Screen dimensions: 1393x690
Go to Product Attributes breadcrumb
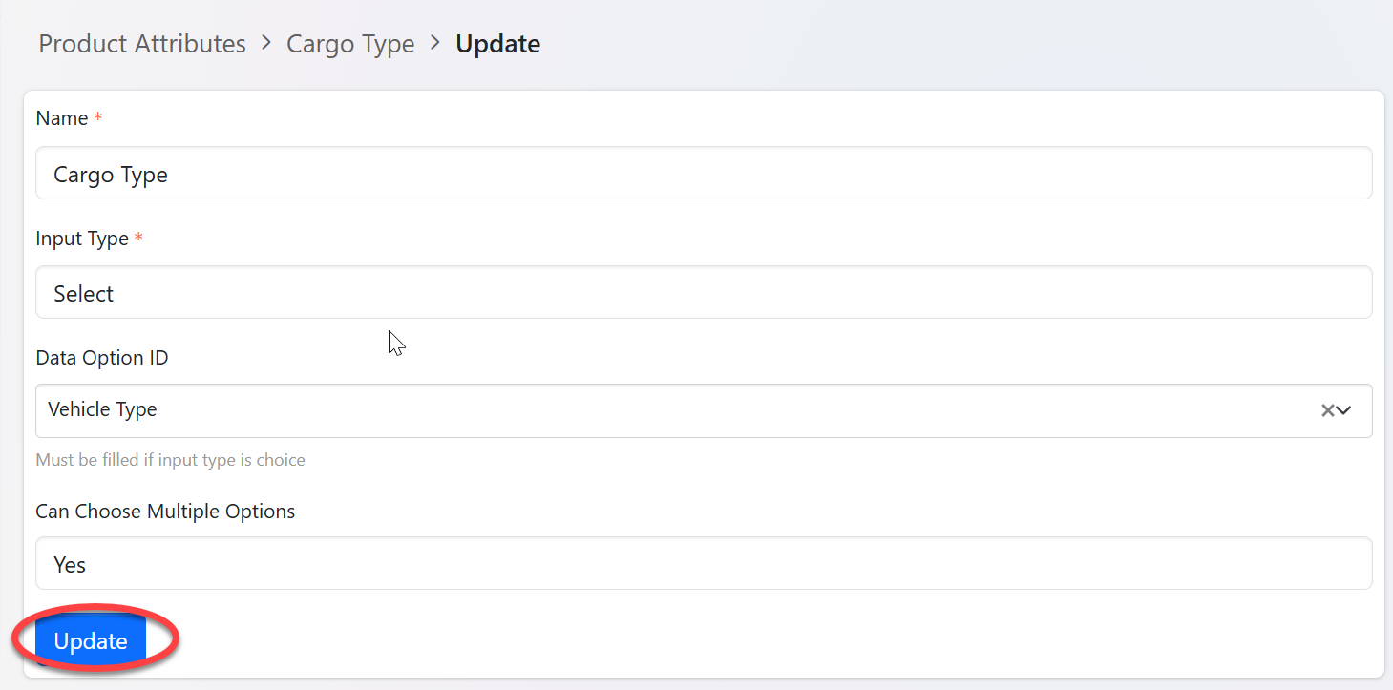tap(142, 44)
